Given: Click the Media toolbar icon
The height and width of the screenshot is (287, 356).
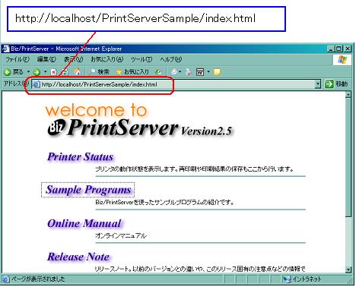Looking at the screenshot, I should [158, 72].
